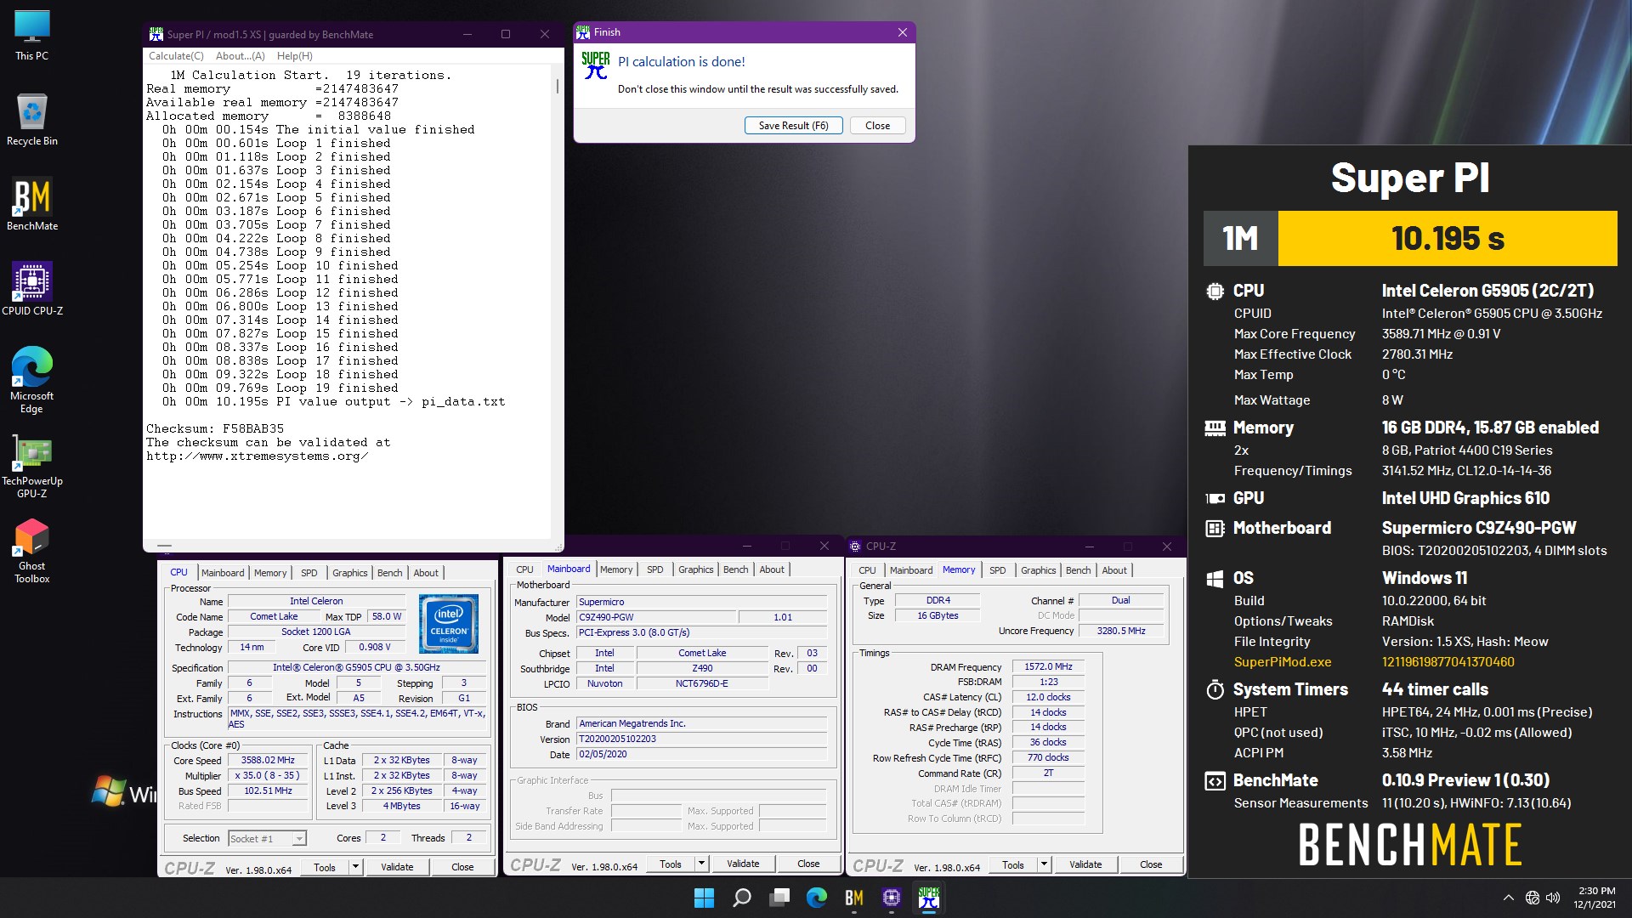Viewport: 1632px width, 918px height.
Task: Expand Tools dropdown arrow in Memory window
Action: point(1045,864)
